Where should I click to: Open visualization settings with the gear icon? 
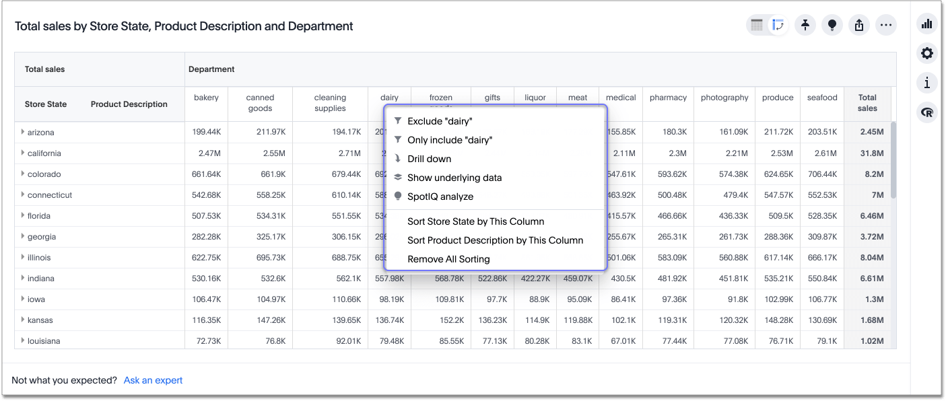(927, 52)
